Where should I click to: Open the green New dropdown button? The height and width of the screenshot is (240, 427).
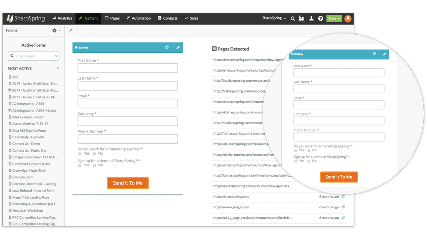334,18
